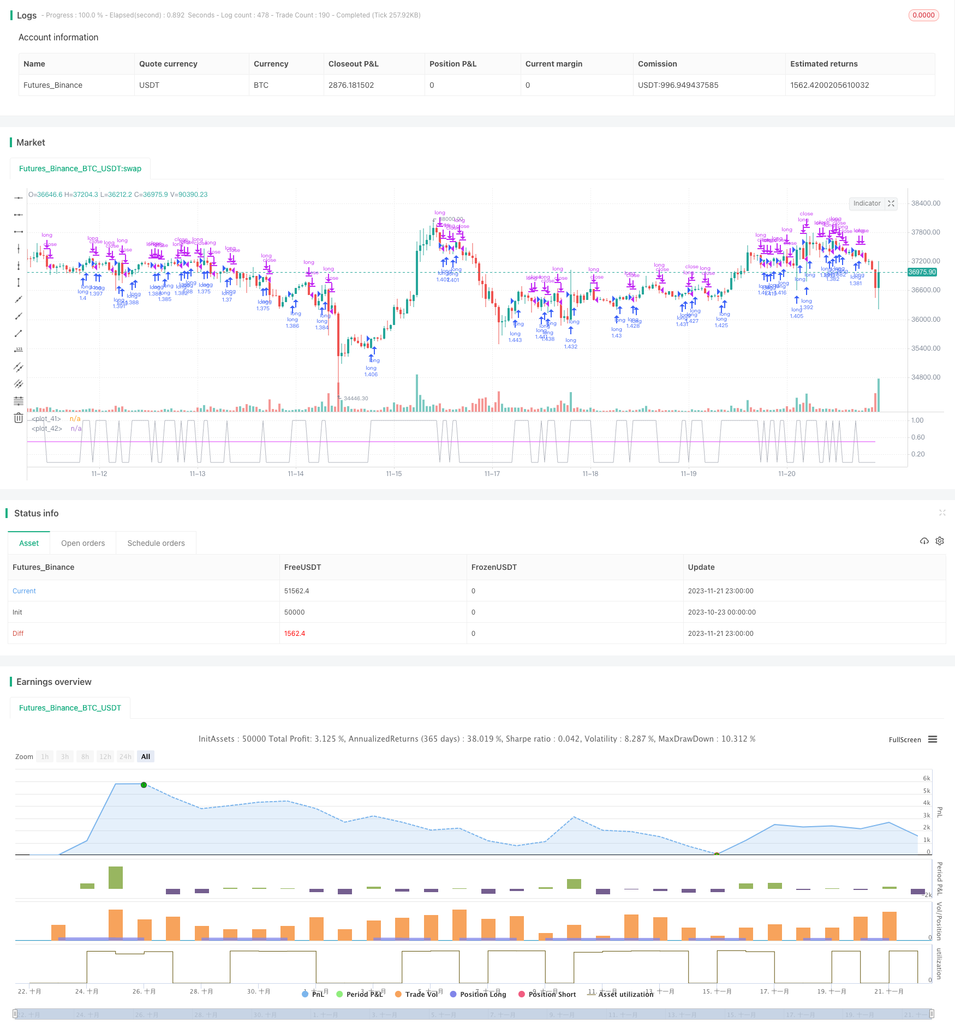The image size is (955, 1035).
Task: Set zoom range to 8h
Action: pyautogui.click(x=85, y=756)
